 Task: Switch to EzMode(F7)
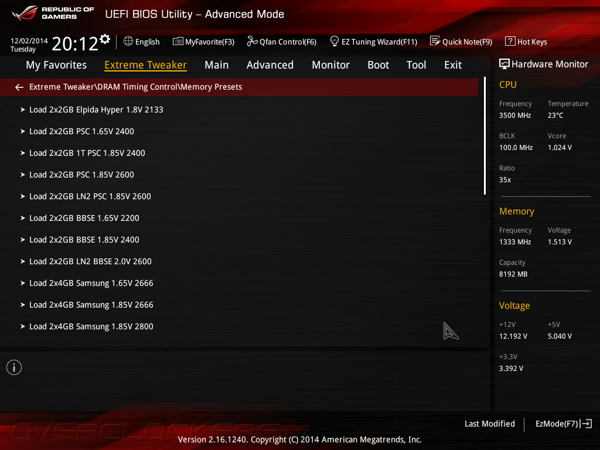click(x=563, y=424)
